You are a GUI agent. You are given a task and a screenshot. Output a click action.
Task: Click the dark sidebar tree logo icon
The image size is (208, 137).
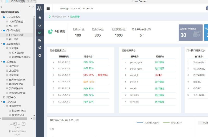(x=40, y=8)
